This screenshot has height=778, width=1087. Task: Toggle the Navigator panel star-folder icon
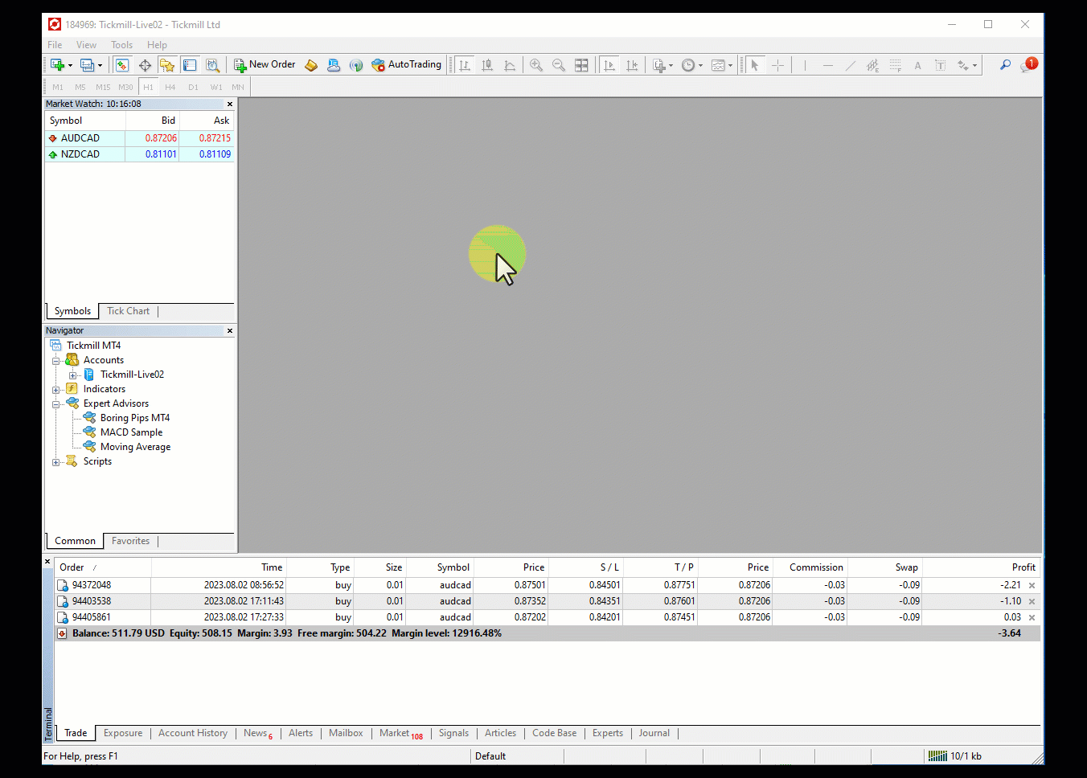coord(167,65)
